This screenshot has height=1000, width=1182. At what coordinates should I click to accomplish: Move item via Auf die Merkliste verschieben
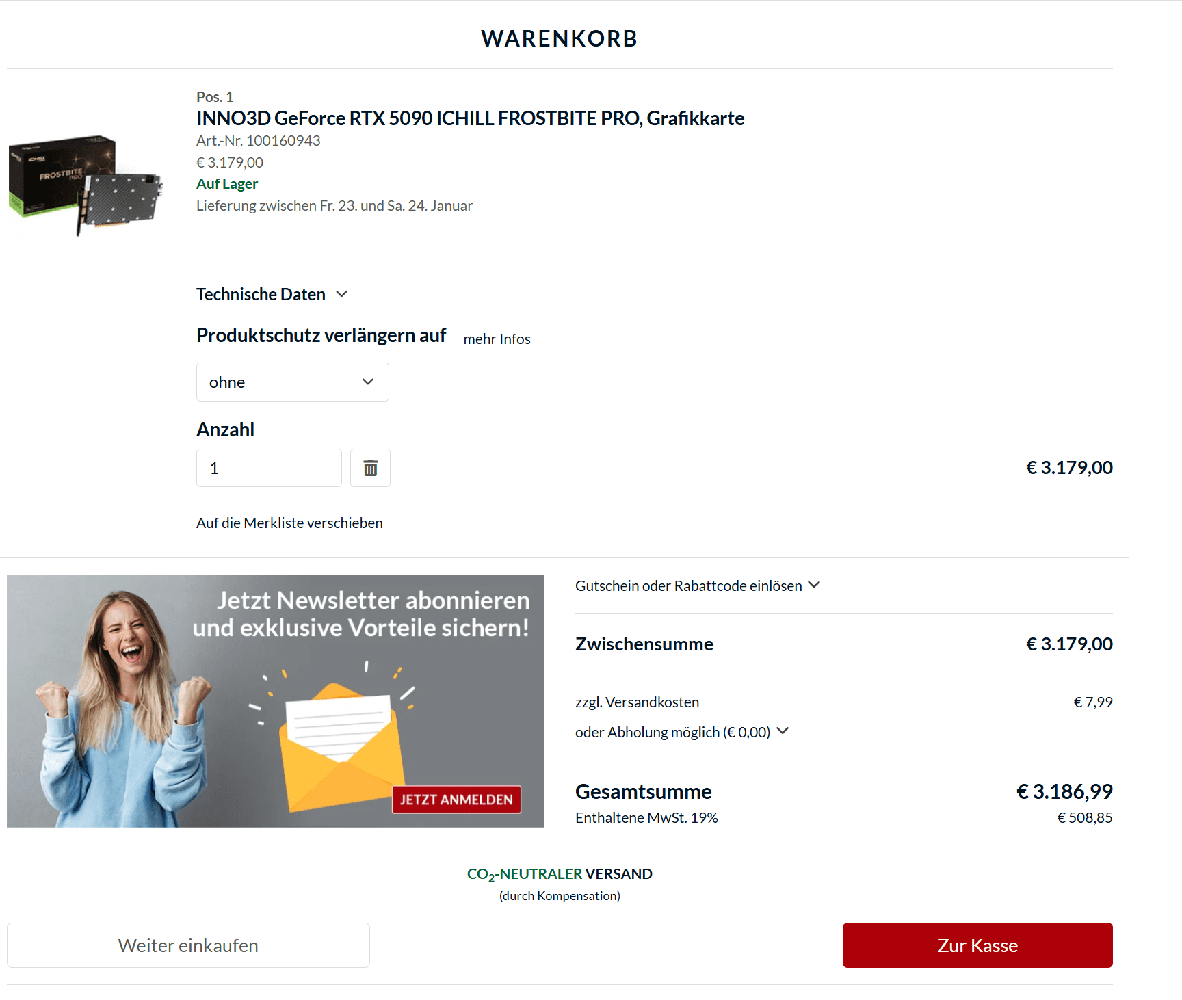pyautogui.click(x=289, y=523)
